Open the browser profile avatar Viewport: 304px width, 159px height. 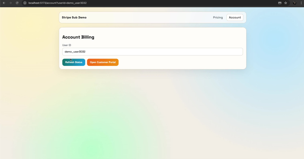pyautogui.click(x=295, y=3)
